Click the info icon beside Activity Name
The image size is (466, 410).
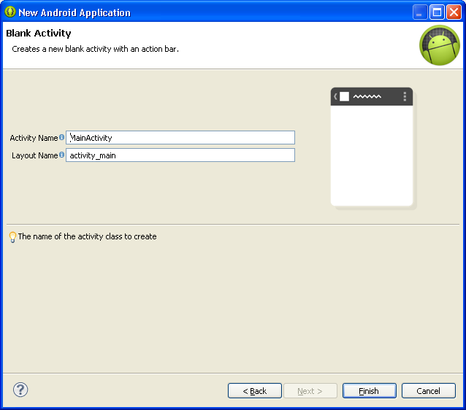click(x=61, y=137)
